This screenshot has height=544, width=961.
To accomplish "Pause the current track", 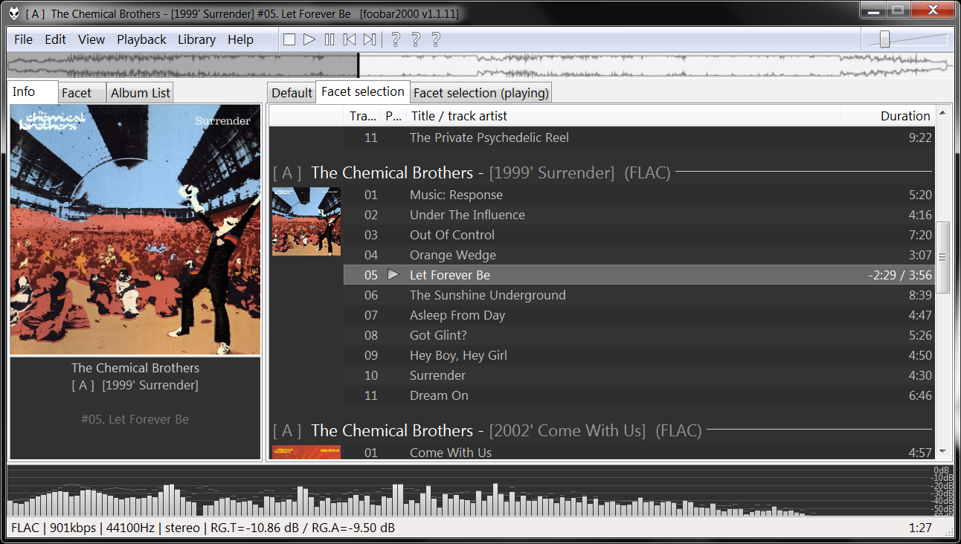I will [330, 39].
